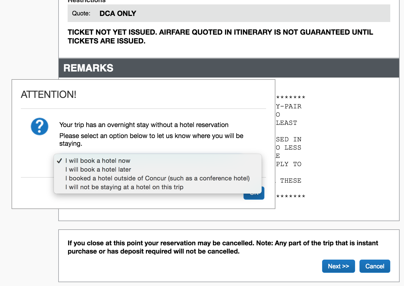Click the Y-PAIR remark text

click(289, 106)
